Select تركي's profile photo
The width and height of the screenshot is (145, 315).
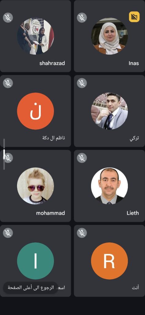[109, 111]
